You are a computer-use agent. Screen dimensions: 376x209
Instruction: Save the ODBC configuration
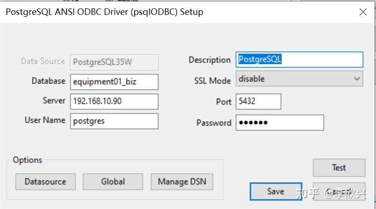click(x=275, y=191)
